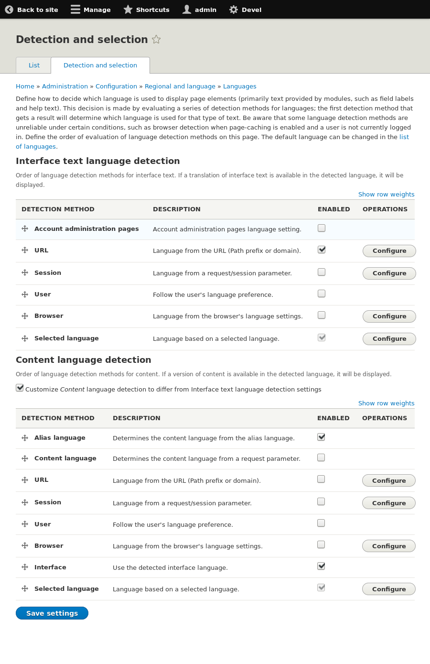Open Shortcuts via the star toolbar icon
430x664 pixels.
[x=127, y=9]
